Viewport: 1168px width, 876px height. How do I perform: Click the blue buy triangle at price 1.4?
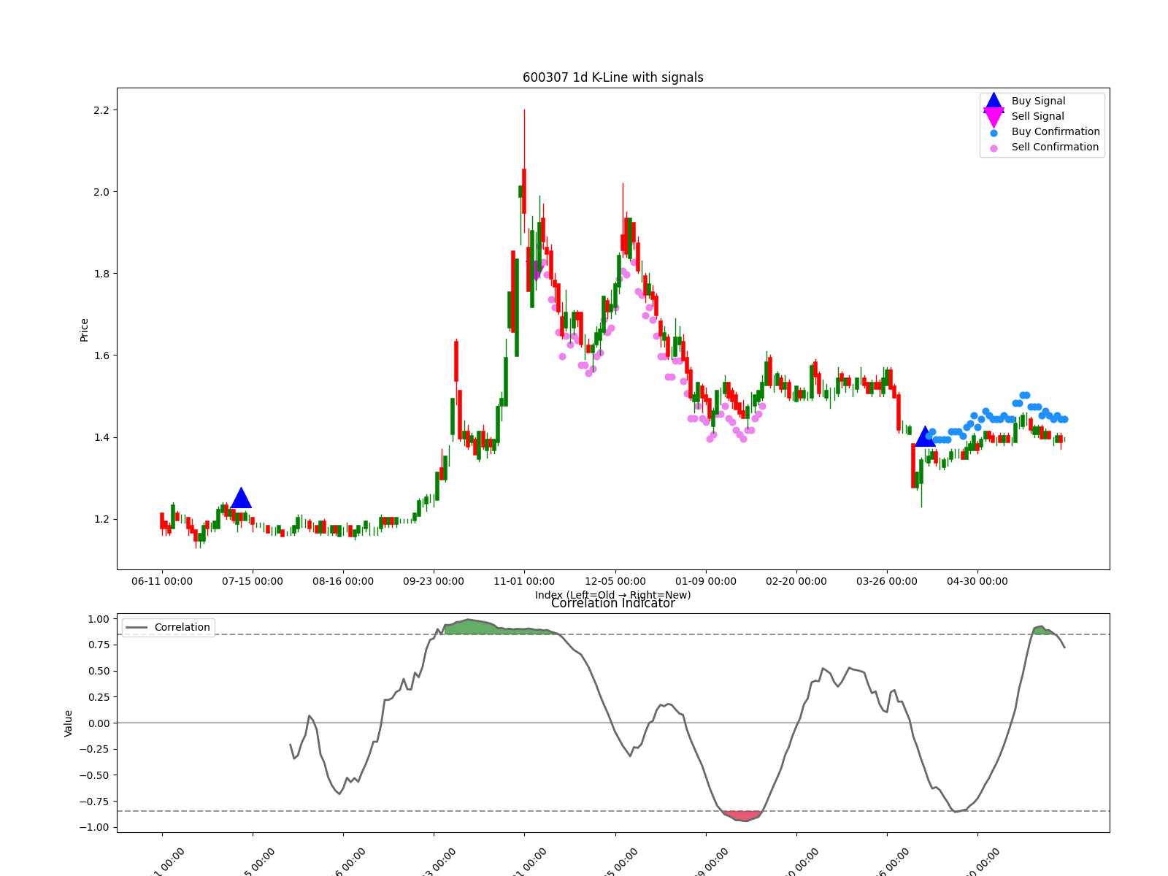coord(925,437)
